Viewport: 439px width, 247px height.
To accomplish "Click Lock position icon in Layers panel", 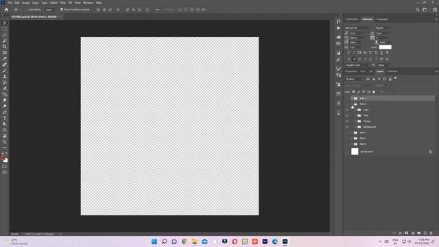I will 364,92.
